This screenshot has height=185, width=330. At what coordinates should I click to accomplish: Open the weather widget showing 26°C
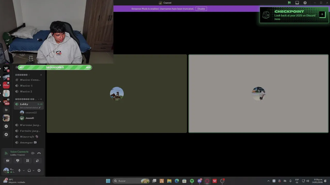pyautogui.click(x=14, y=181)
